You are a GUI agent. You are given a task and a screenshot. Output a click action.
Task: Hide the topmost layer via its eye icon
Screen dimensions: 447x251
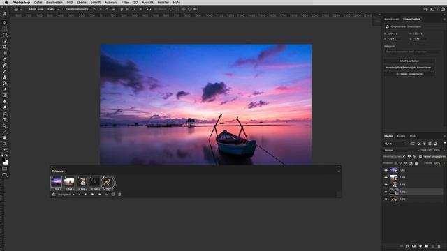386,170
